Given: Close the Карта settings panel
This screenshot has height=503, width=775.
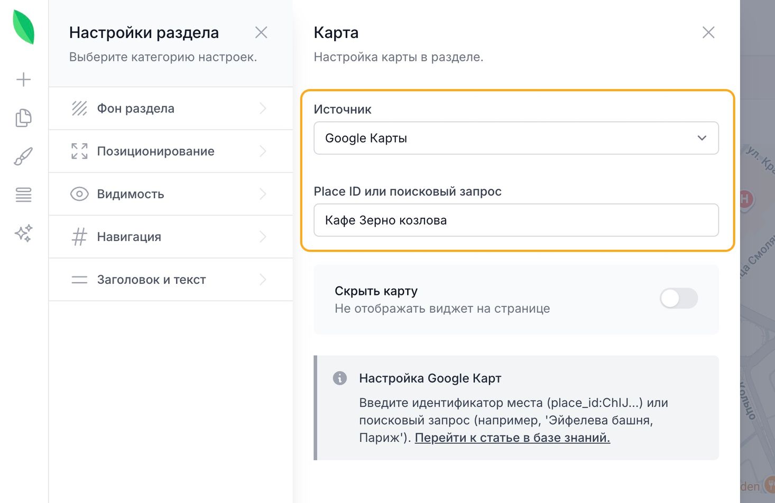Looking at the screenshot, I should click(708, 33).
